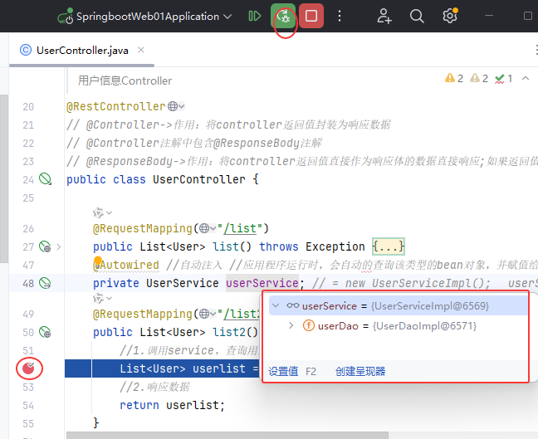Open the Code With Me add-user icon
The width and height of the screenshot is (538, 439).
pyautogui.click(x=384, y=16)
